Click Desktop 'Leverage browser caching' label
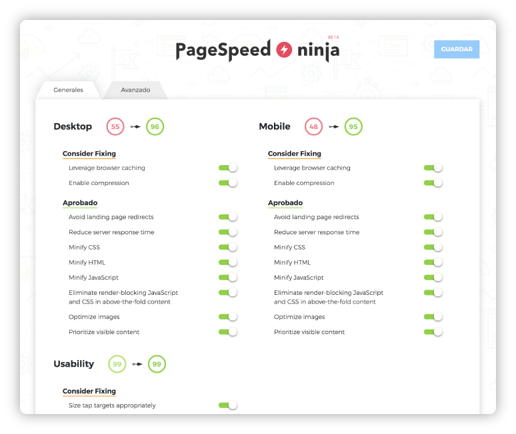This screenshot has height=434, width=516. coord(107,168)
